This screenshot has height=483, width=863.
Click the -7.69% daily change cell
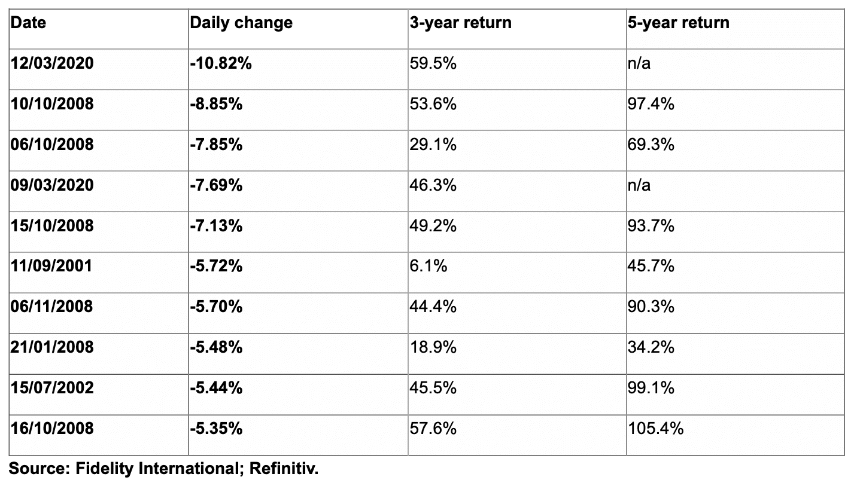click(298, 191)
